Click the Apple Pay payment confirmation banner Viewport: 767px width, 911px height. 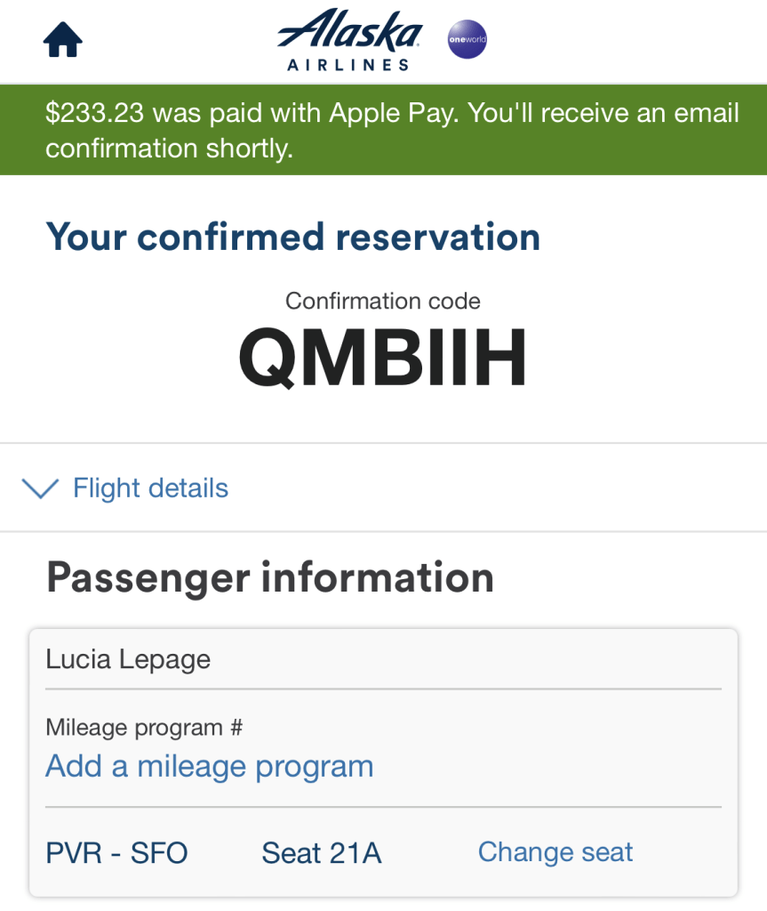pyautogui.click(x=383, y=130)
